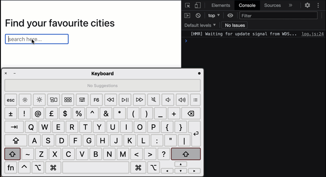
Task: Click the keyboard backlight key
Action: click(x=82, y=100)
